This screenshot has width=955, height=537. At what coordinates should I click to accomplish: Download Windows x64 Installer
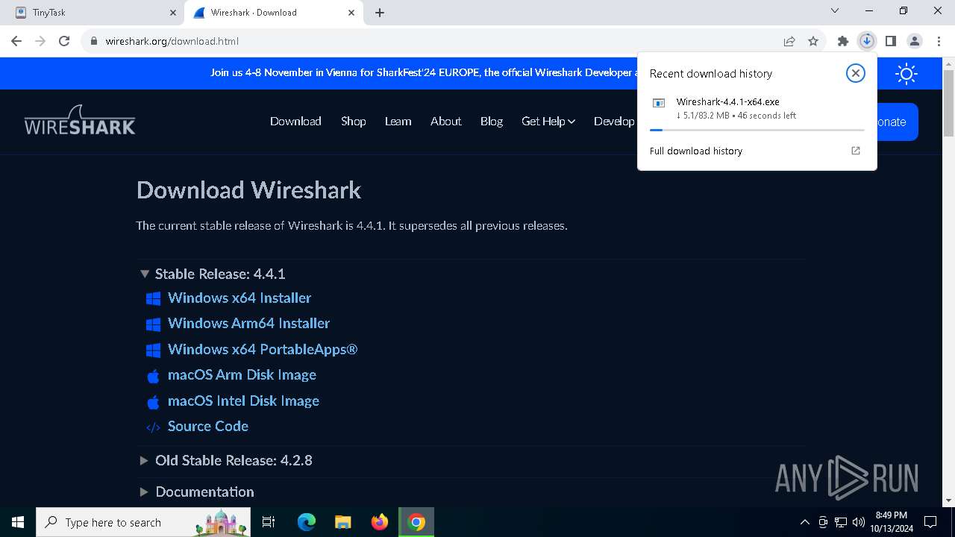click(239, 298)
